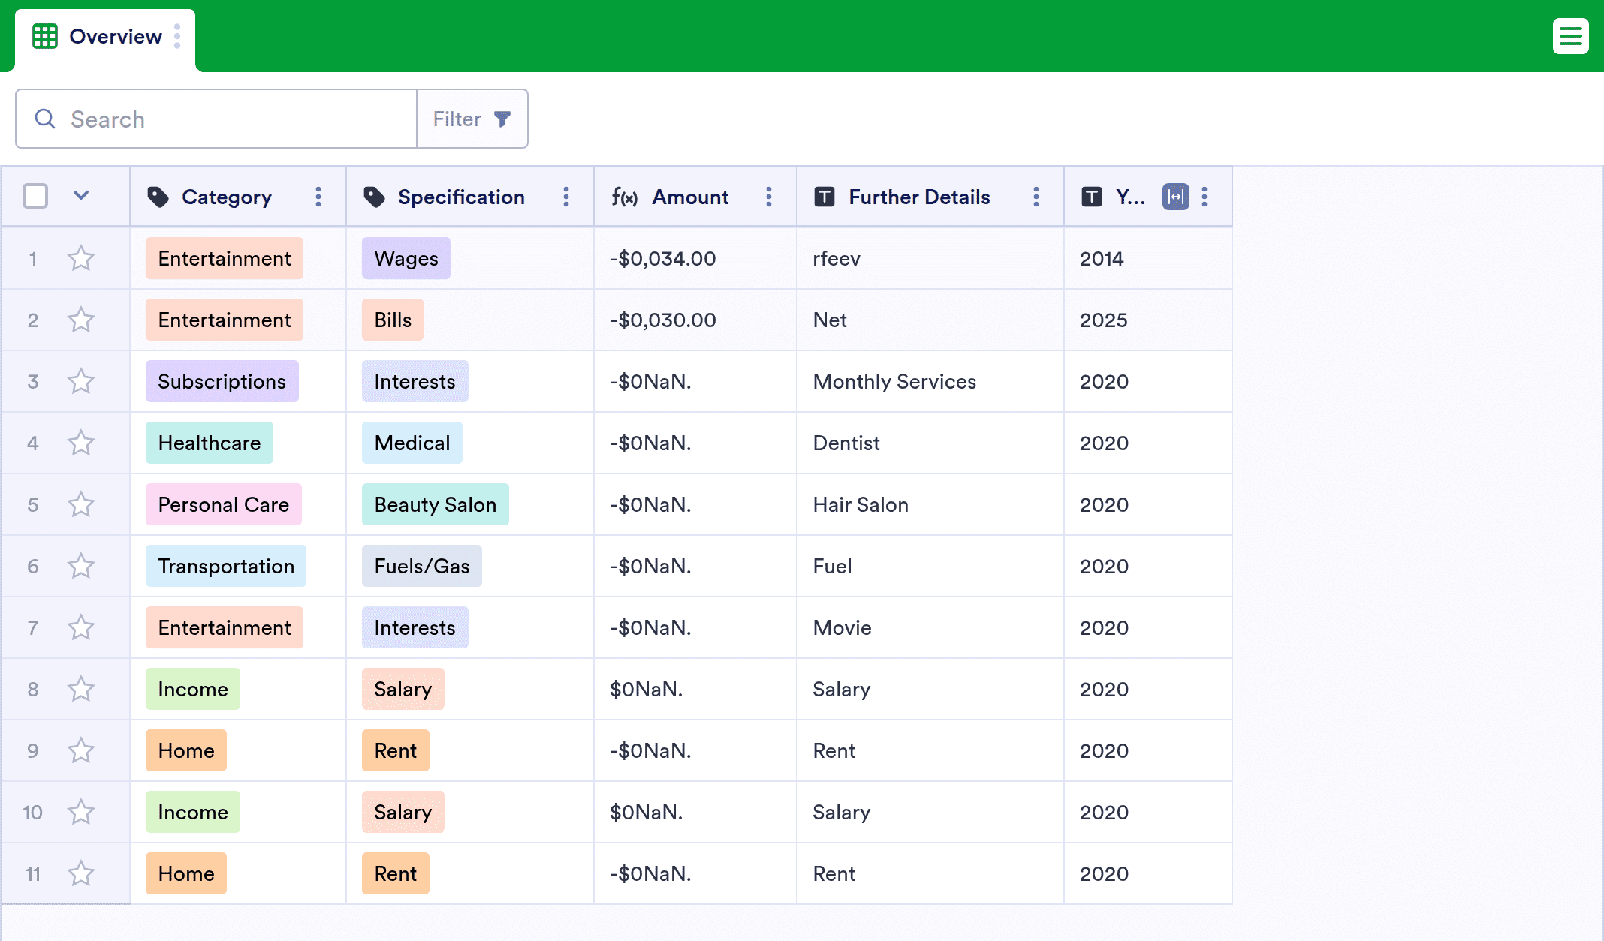Click the 2025 year cell
The height and width of the screenshot is (941, 1604).
1148,320
